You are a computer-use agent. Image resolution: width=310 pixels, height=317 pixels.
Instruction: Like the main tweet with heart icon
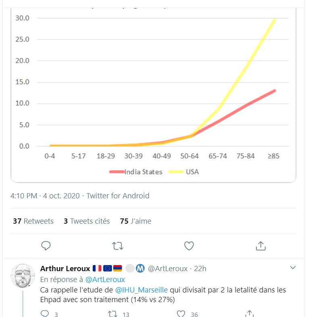click(x=189, y=245)
